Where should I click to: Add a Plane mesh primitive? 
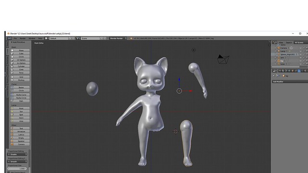click(20, 50)
